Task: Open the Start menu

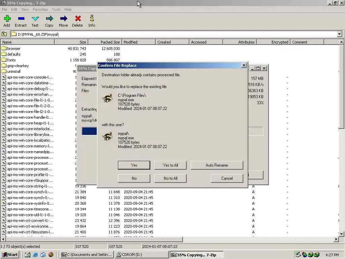Action: (x=10, y=255)
